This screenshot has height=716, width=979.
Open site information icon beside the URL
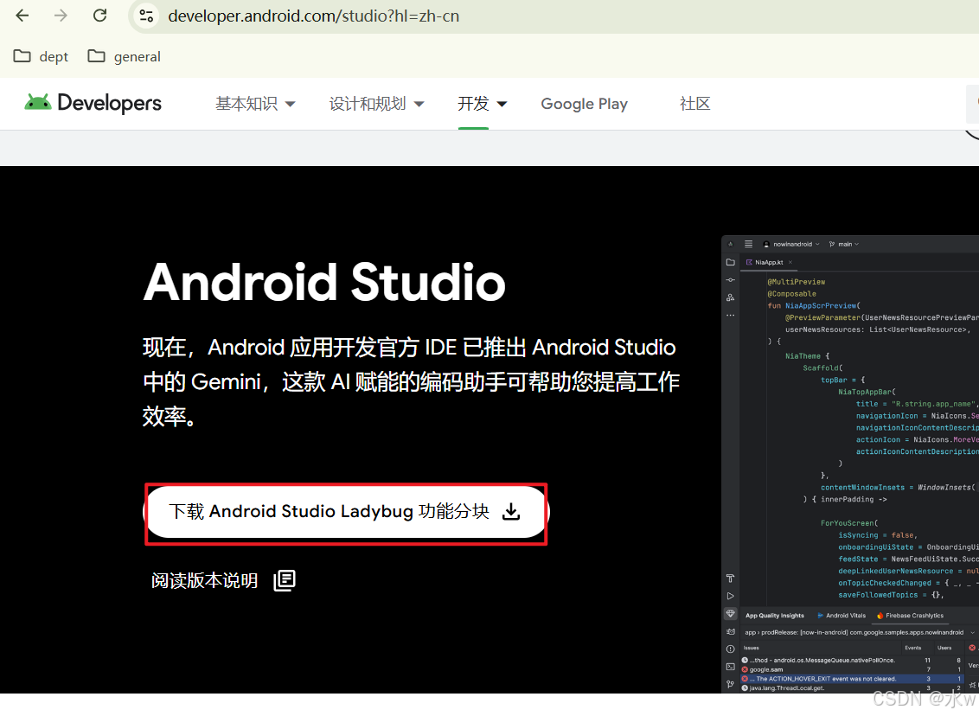pos(147,16)
